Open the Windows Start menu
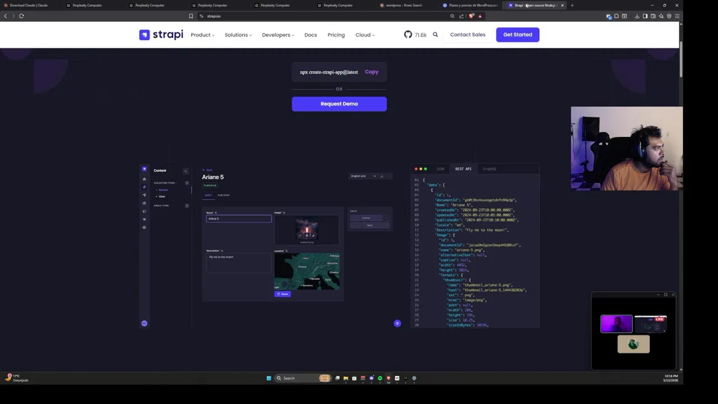This screenshot has width=718, height=404. 269,378
